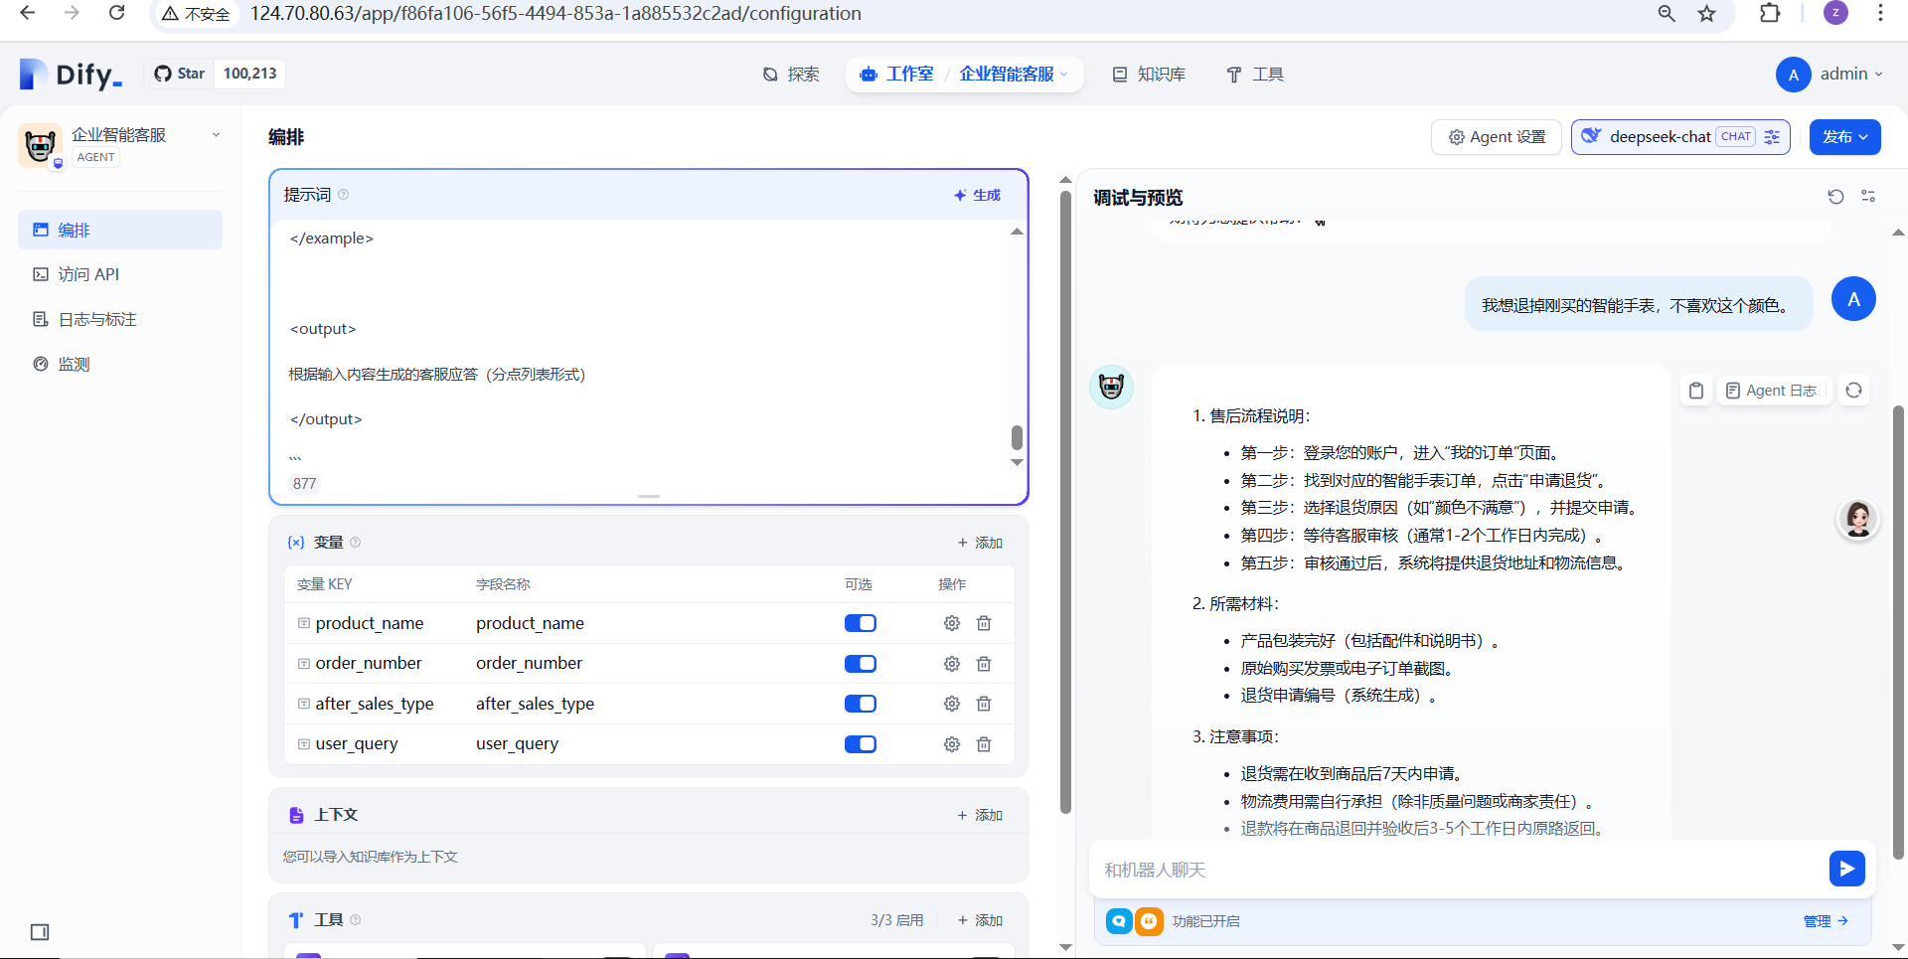Screen dimensions: 1908x959
Task: Click the blue enabled feature icon
Action: click(1119, 921)
